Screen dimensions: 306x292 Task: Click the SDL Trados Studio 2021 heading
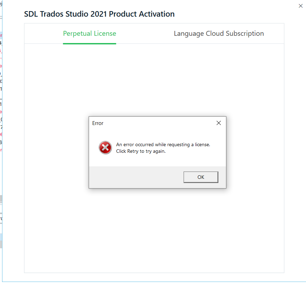pyautogui.click(x=99, y=14)
